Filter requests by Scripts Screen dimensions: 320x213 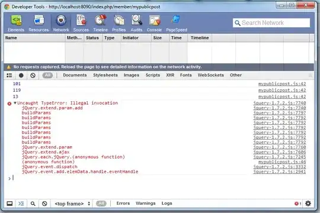point(153,75)
